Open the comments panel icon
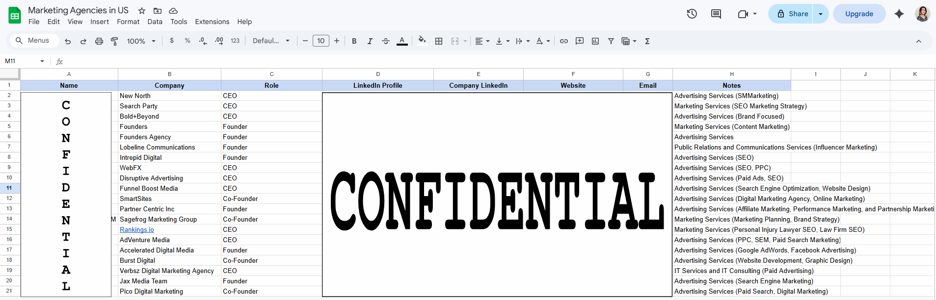Viewport: 936px width, 300px height. coord(716,14)
